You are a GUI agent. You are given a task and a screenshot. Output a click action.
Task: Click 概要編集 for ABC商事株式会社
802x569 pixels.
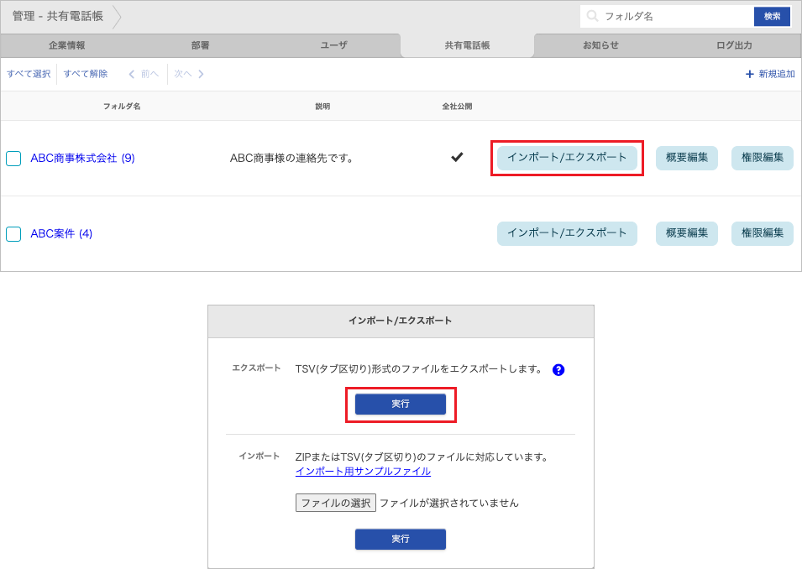[x=686, y=158]
